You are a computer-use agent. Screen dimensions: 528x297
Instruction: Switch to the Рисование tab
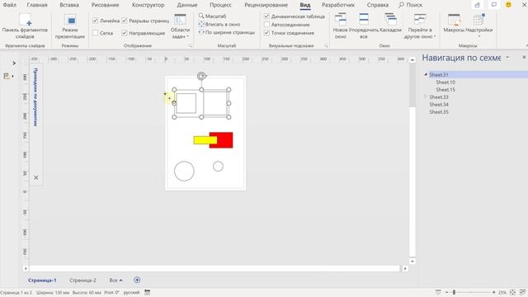tap(105, 5)
